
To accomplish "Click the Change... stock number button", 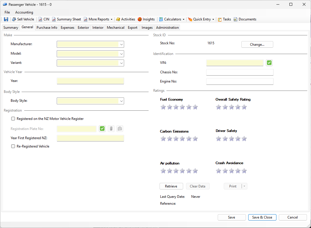I will (257, 45).
